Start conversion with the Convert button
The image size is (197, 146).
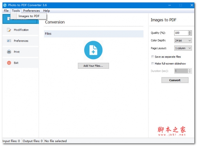[175, 80]
